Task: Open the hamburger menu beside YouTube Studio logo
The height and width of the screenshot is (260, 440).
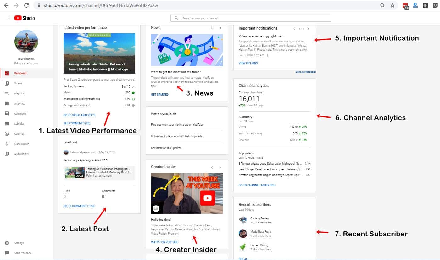Action: 7,18
